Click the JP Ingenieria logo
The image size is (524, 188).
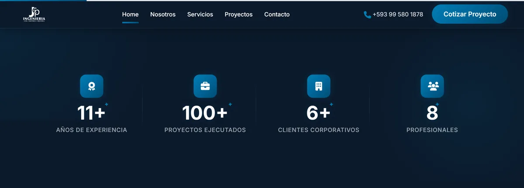click(x=34, y=14)
